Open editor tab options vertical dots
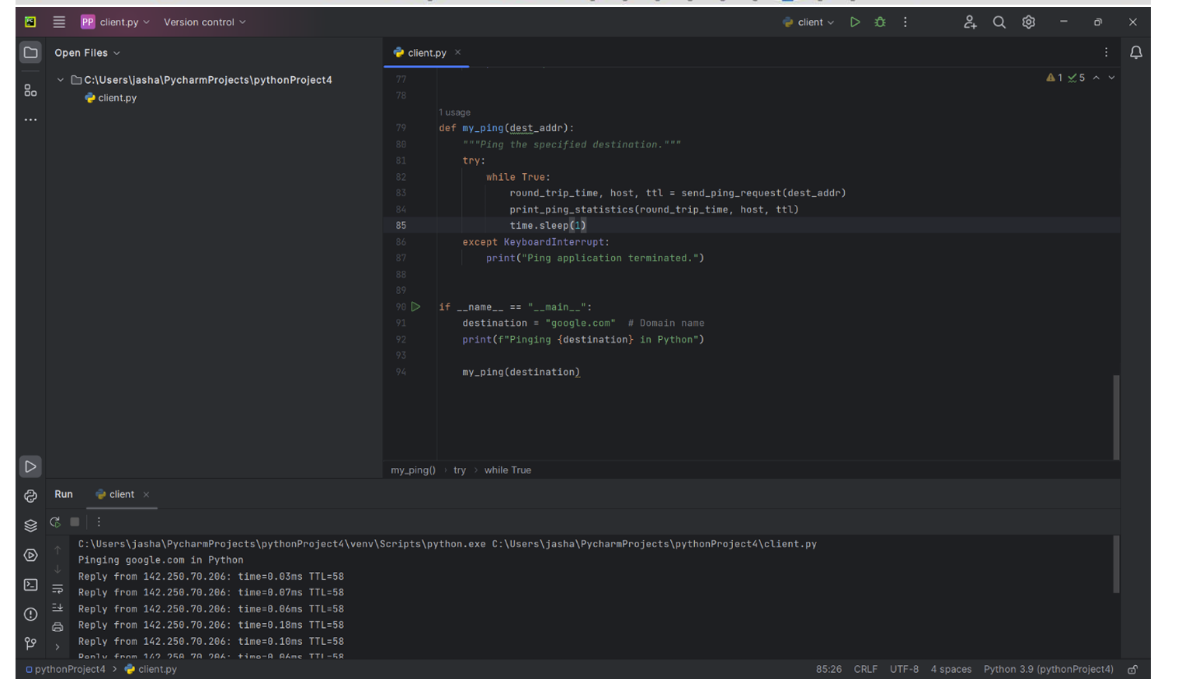Image resolution: width=1178 pixels, height=679 pixels. (x=1107, y=53)
